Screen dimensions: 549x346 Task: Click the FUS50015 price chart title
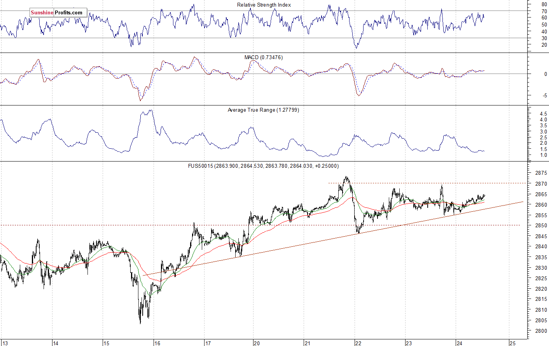click(263, 166)
